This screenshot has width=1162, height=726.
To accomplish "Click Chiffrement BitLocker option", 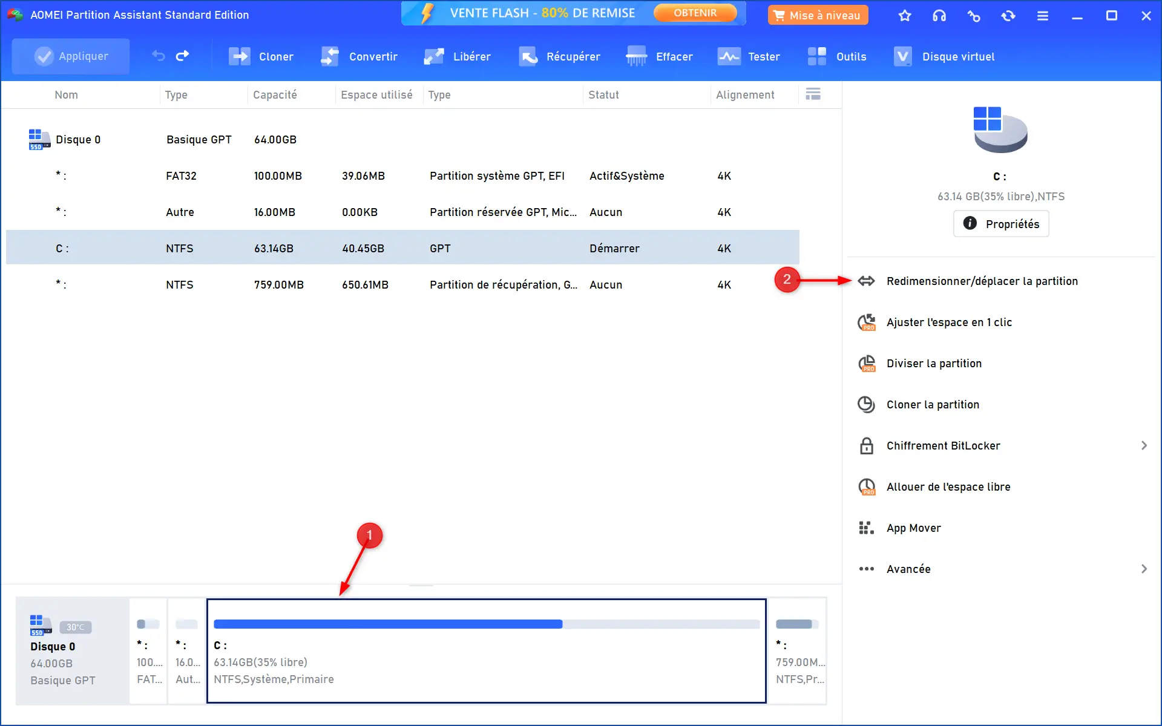I will tap(943, 446).
